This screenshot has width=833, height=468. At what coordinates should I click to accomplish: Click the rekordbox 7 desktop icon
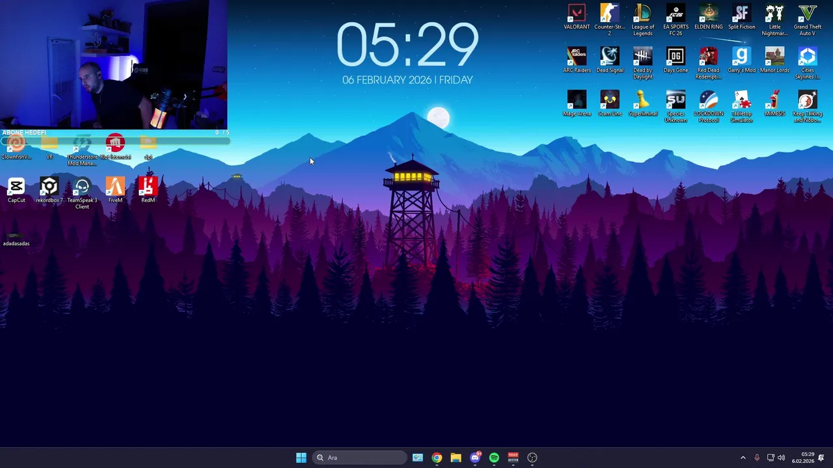pos(49,190)
